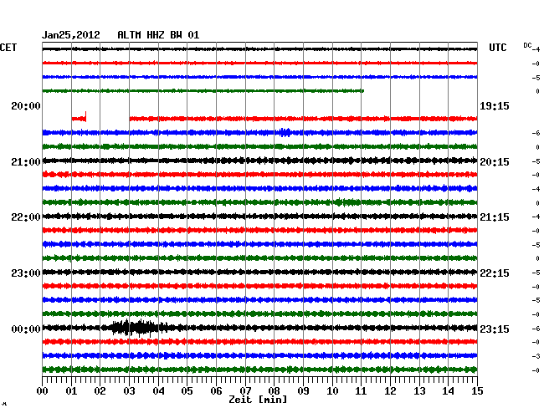
Task: Click the 08 minute axis label
Action: [x=274, y=391]
